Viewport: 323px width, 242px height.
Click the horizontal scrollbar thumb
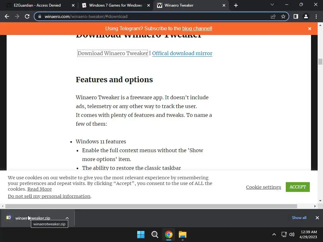pos(151,206)
